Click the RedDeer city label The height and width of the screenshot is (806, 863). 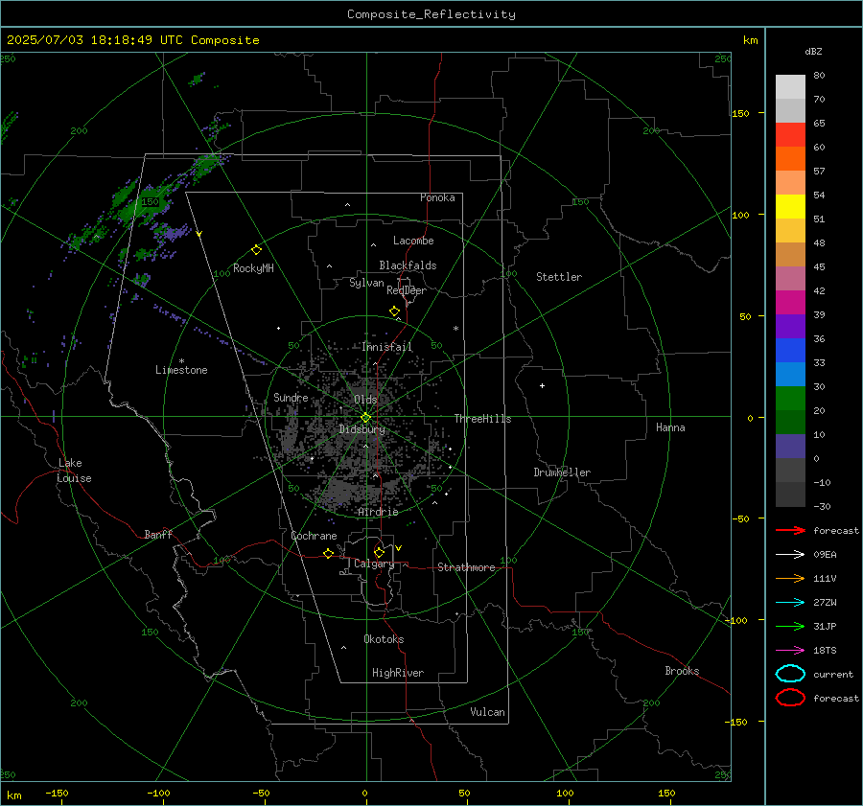[407, 290]
